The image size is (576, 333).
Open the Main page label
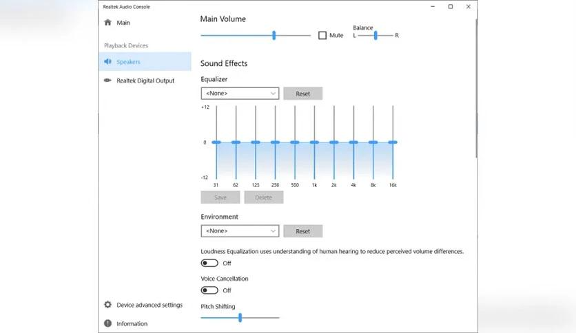(123, 23)
